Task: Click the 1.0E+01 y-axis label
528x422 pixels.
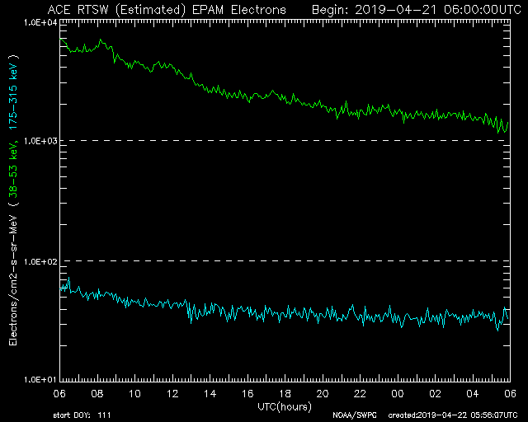Action: point(38,380)
